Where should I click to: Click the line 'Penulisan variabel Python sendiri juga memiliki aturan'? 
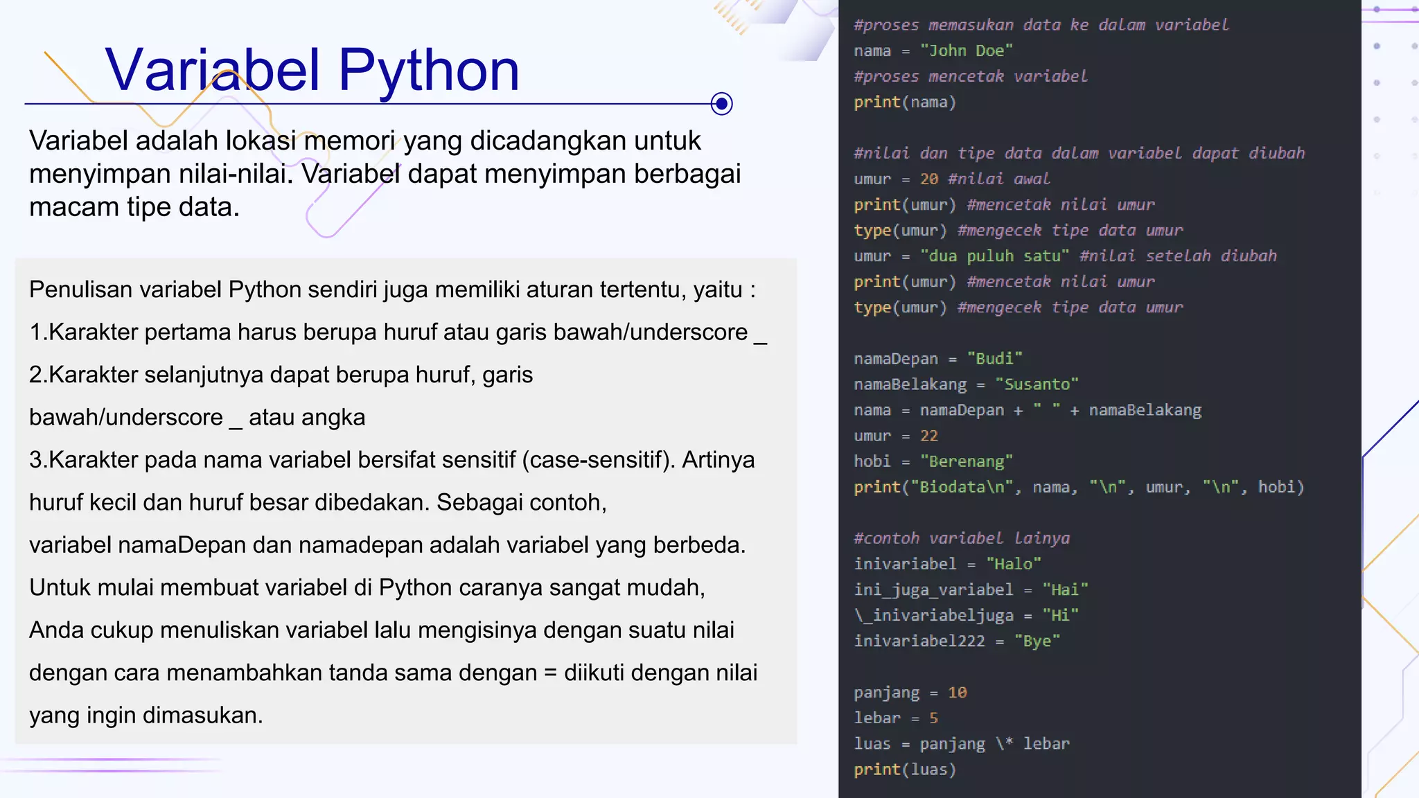392,290
